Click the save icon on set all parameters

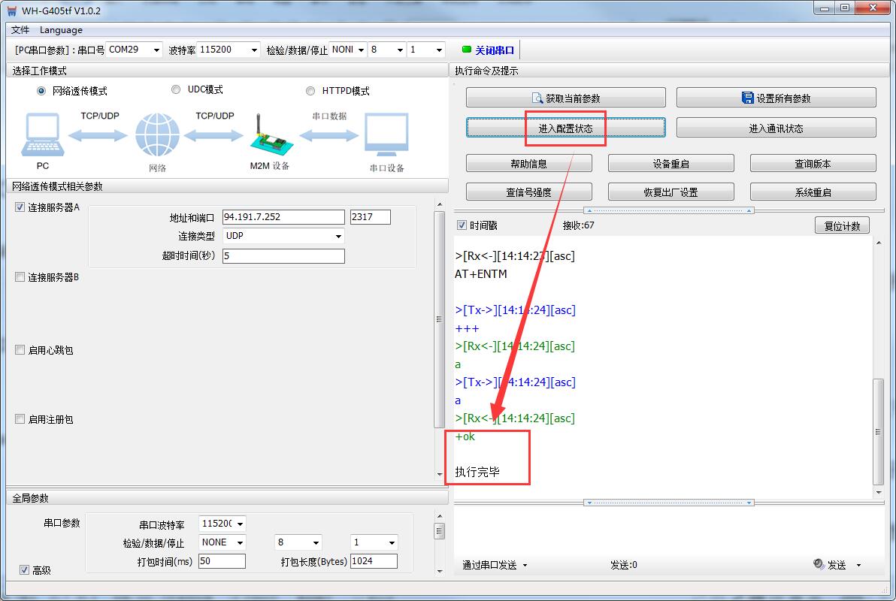point(747,98)
